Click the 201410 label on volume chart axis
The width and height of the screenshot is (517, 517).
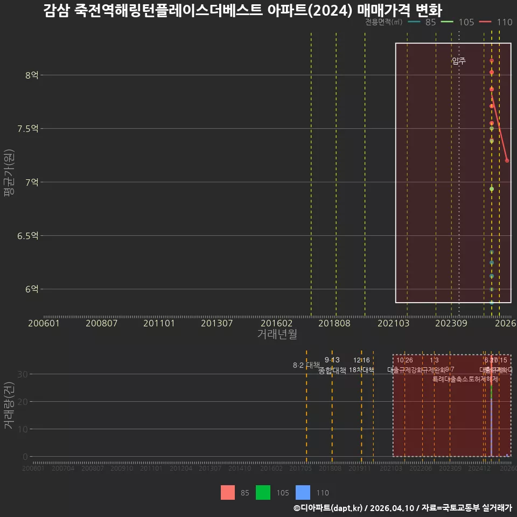(240, 468)
